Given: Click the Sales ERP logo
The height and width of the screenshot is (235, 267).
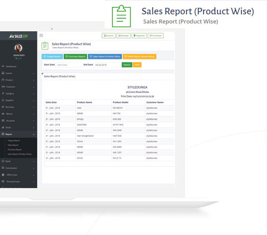Looking at the screenshot, I should (18, 36).
